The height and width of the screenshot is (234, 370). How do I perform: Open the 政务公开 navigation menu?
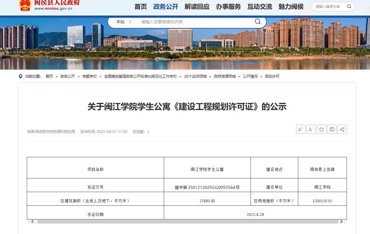pos(166,7)
